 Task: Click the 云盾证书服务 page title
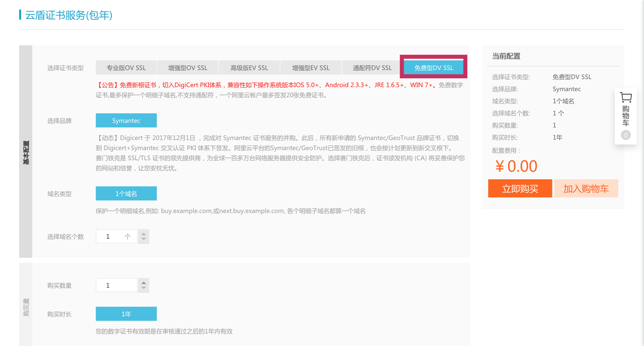[69, 15]
